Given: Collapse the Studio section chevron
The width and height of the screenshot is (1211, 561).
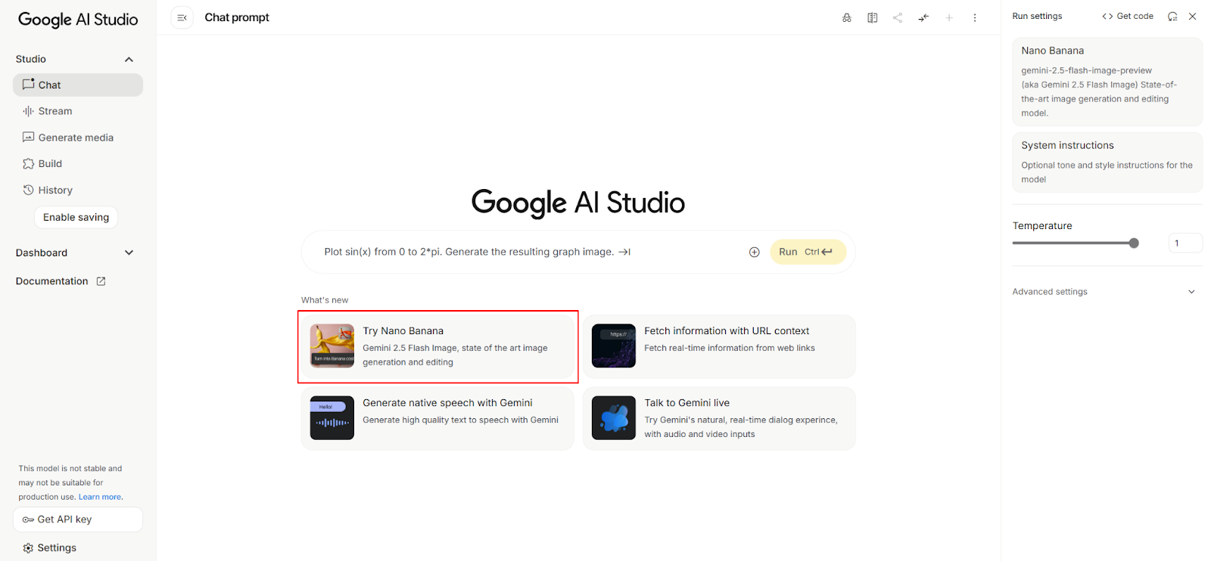Looking at the screenshot, I should pos(129,59).
